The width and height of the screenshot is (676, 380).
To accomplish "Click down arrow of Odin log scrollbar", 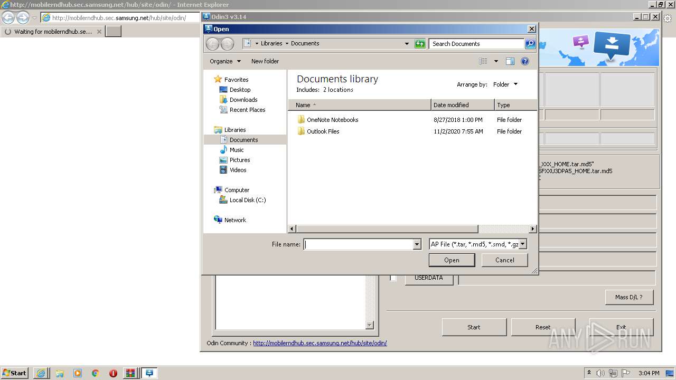I will 370,326.
